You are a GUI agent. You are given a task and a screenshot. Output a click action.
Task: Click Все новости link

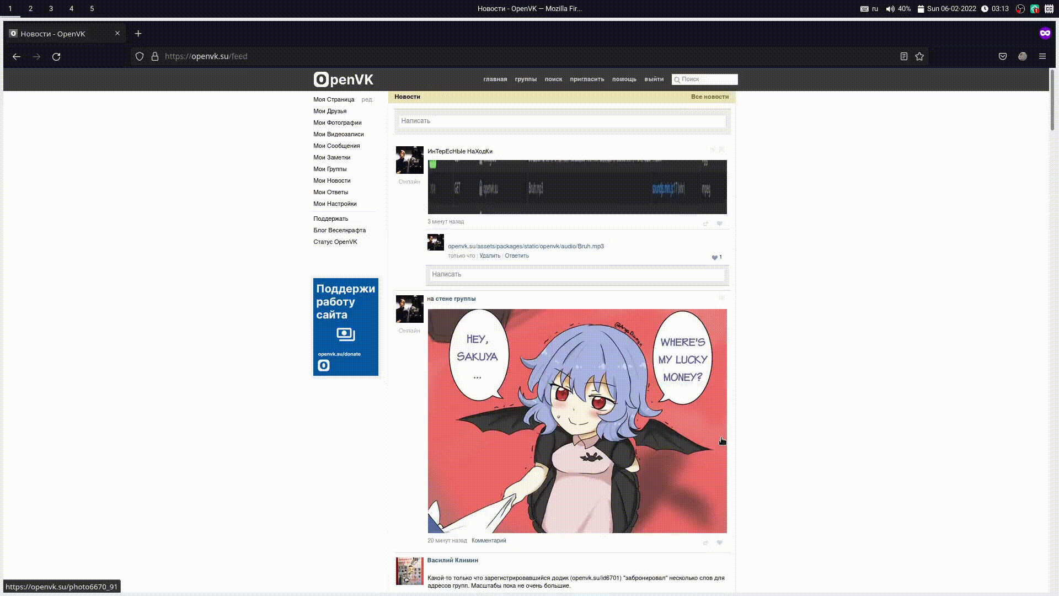point(709,97)
